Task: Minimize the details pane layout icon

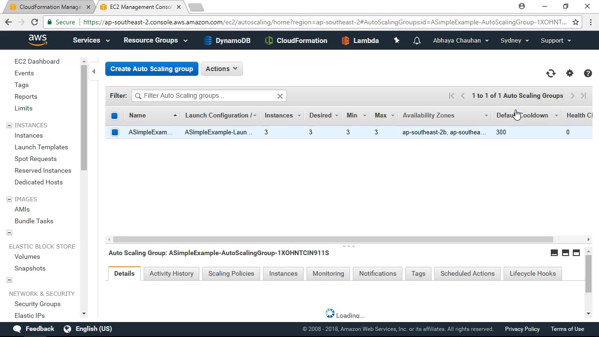Action: 554,253
